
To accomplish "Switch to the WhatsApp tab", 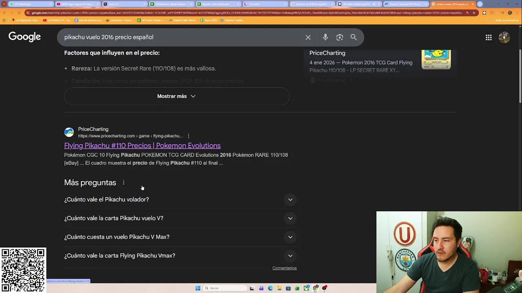I will pos(30,4).
